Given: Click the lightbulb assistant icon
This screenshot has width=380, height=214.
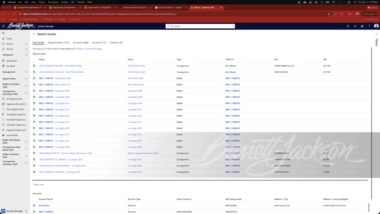Looking at the screenshot, I should coord(348,26).
